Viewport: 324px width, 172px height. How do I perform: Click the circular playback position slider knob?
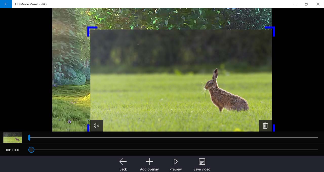31,150
